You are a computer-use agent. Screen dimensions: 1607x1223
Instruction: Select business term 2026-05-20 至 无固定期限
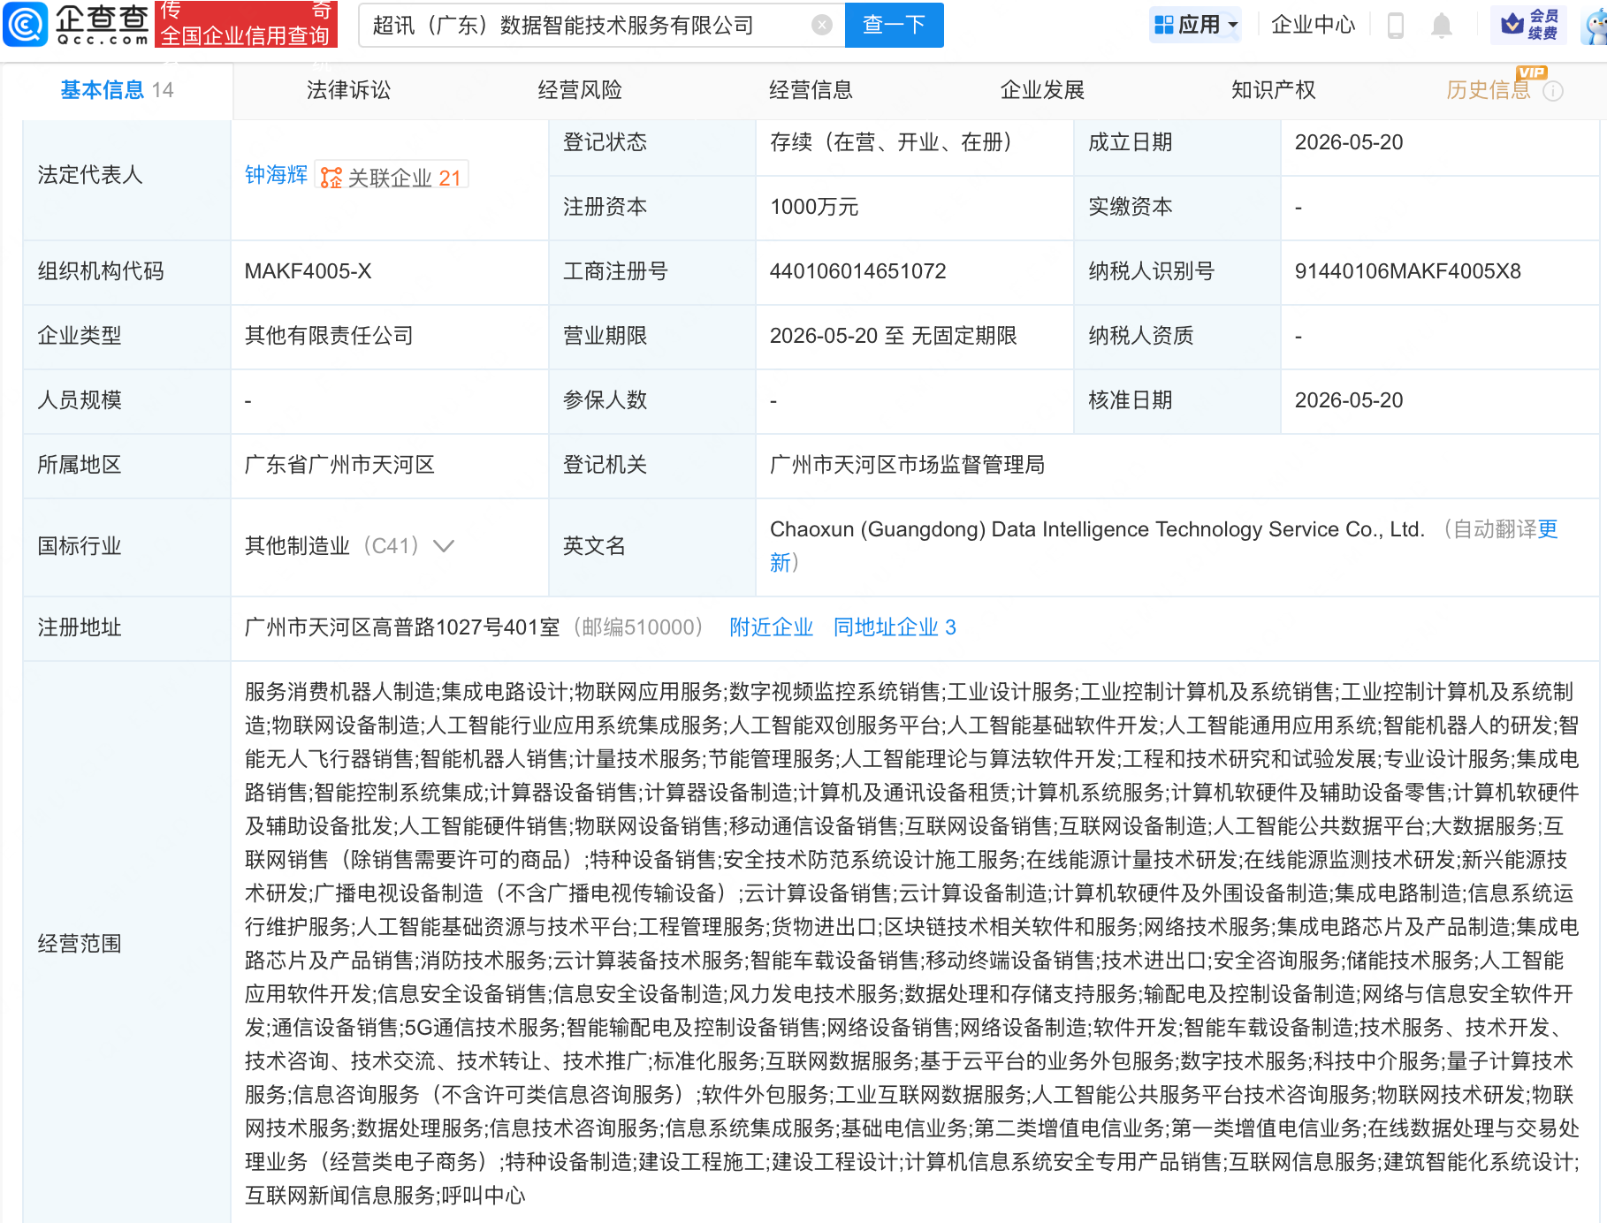click(894, 336)
